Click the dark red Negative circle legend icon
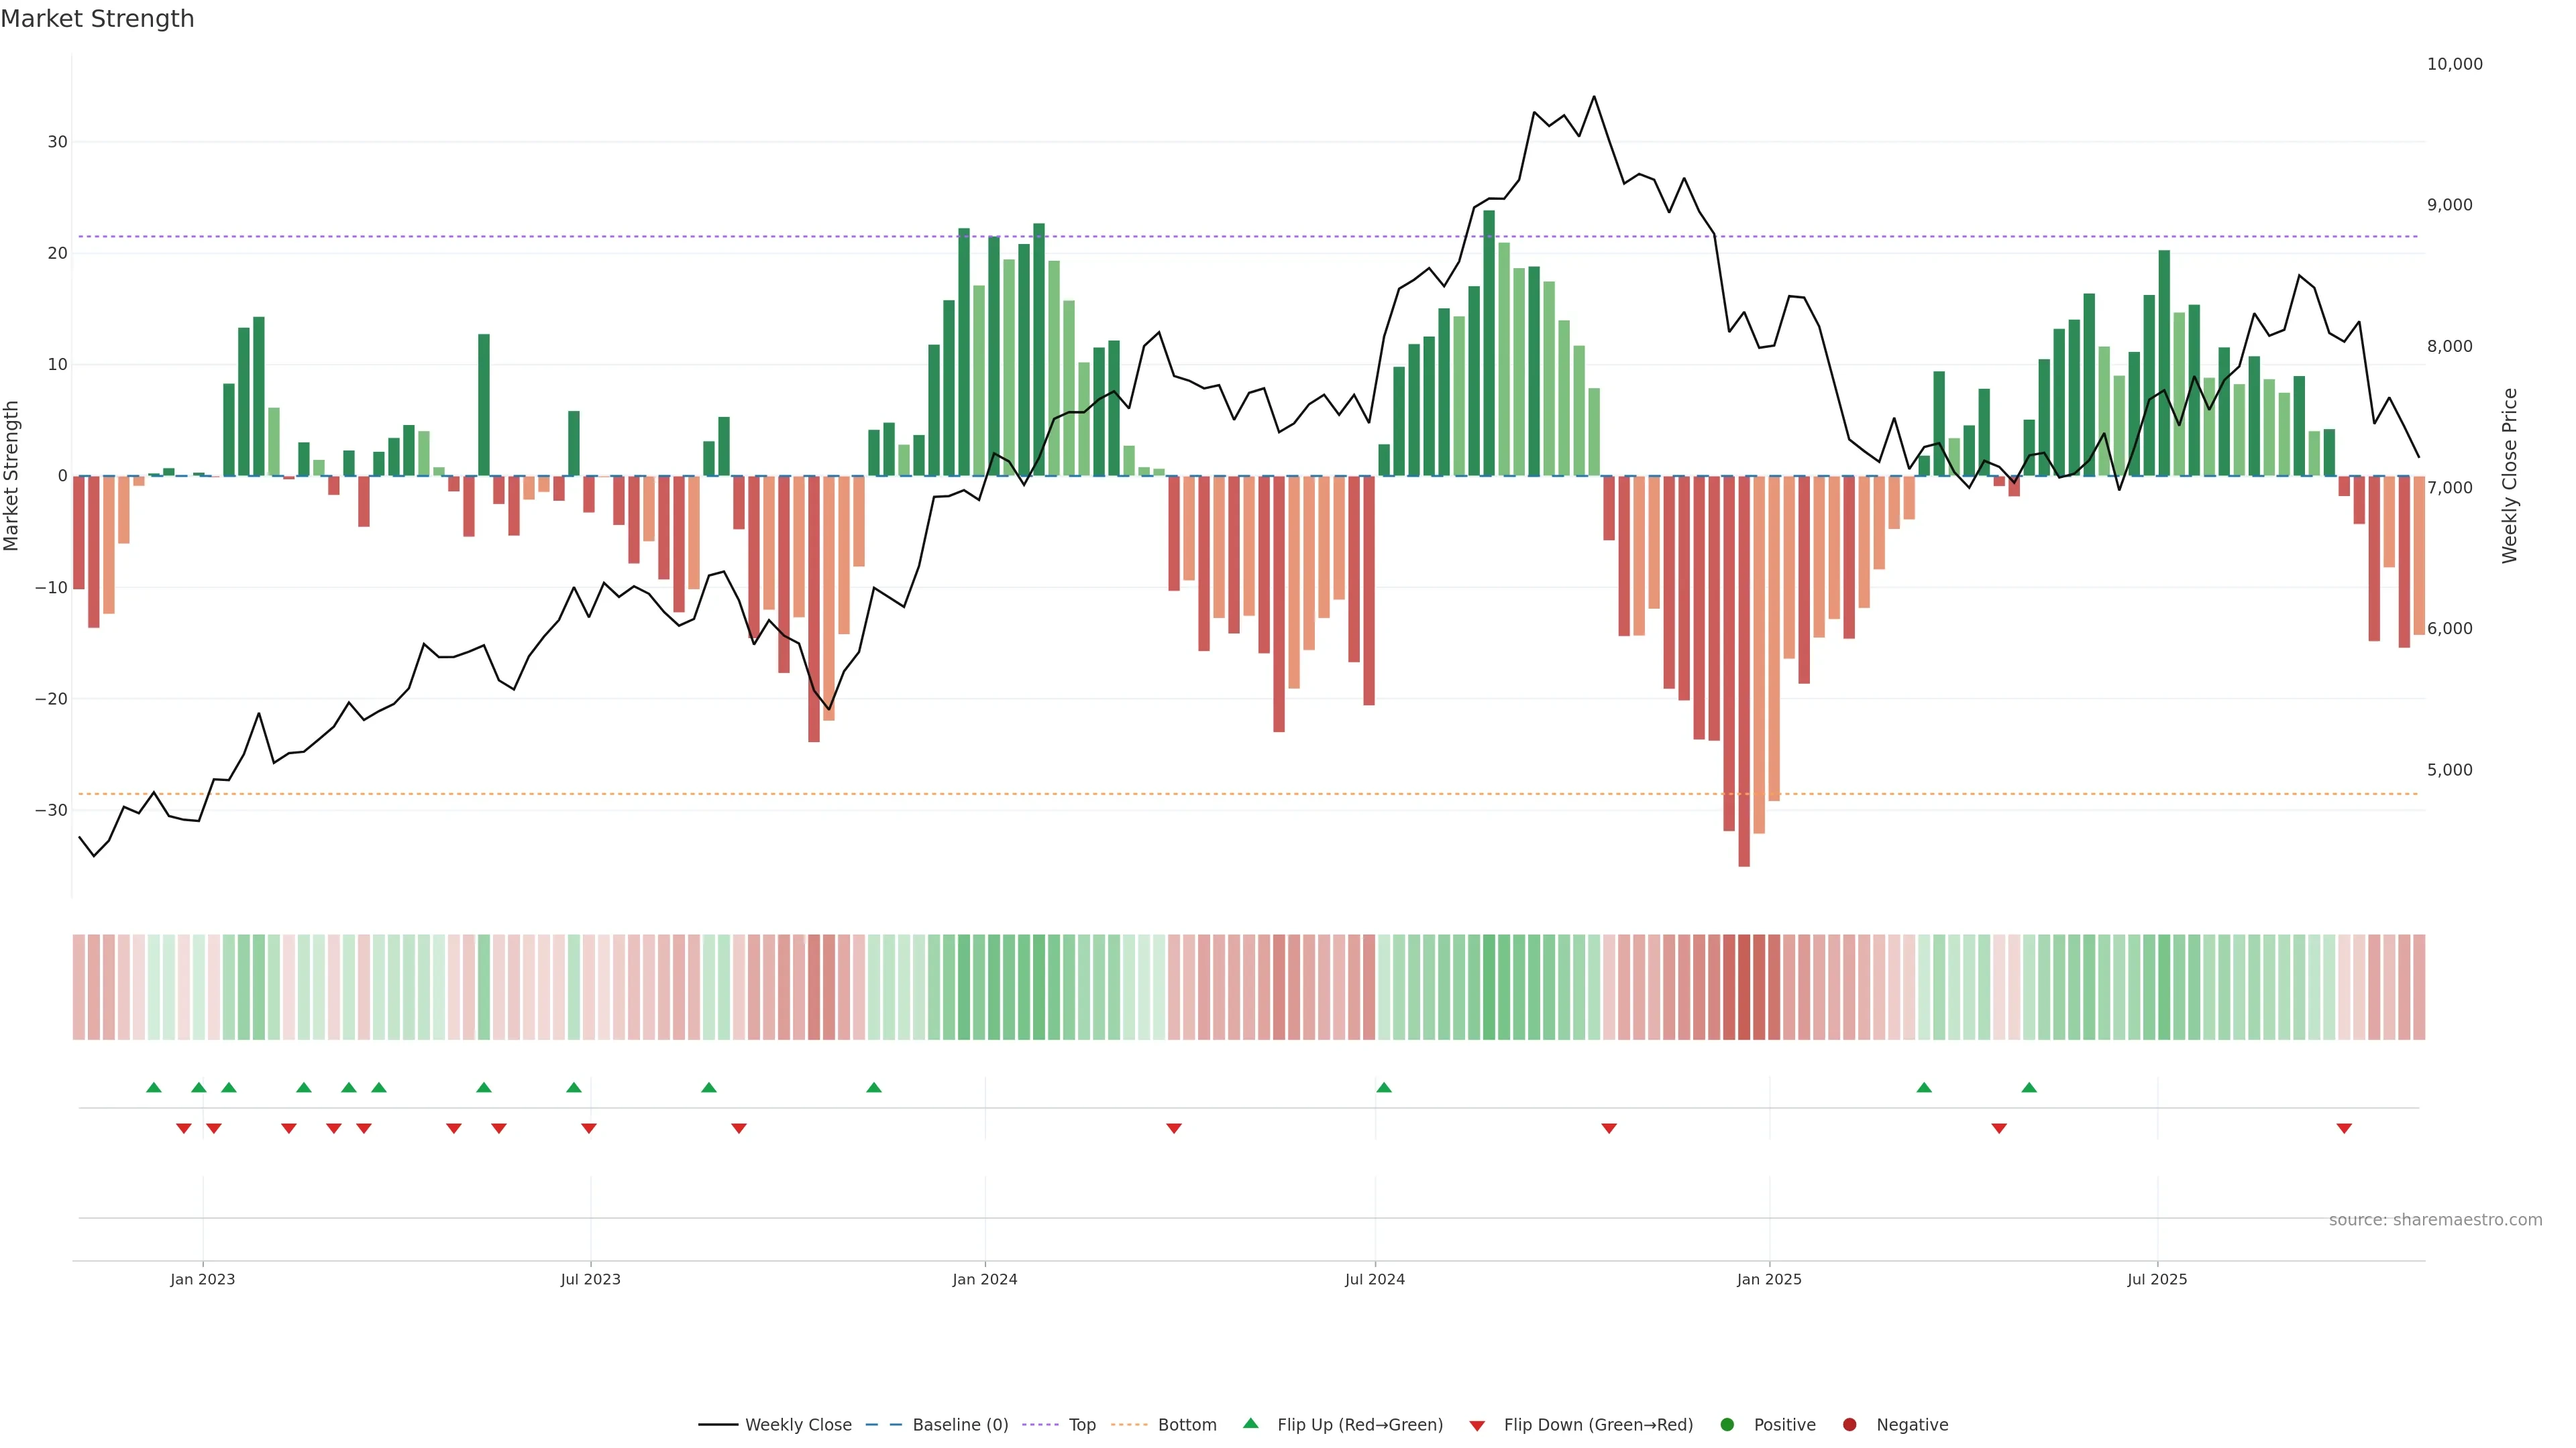The image size is (2576, 1448). point(1849,1425)
